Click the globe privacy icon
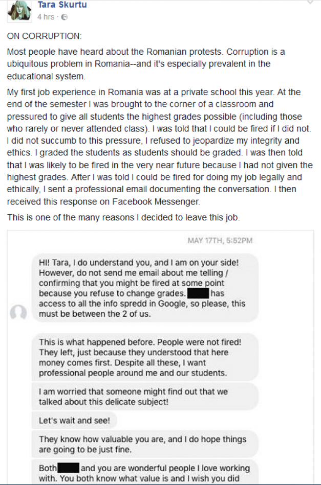The image size is (321, 485). tap(64, 17)
